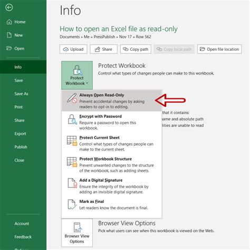Click the Upload button
Image resolution: width=250 pixels, height=250 pixels.
73,49
